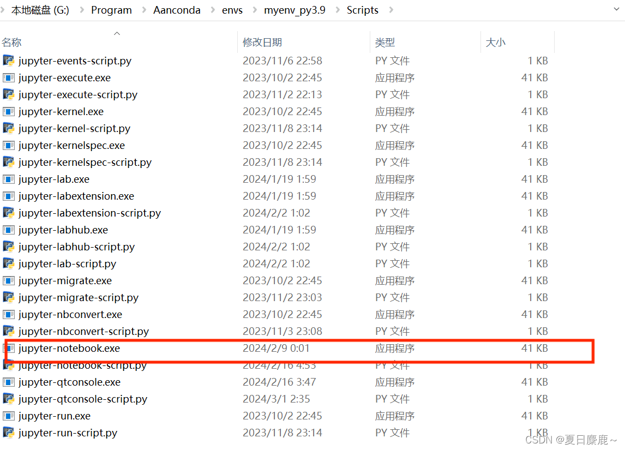Sort files by 名称 column header
Screen dimensions: 625x450
tap(11, 42)
